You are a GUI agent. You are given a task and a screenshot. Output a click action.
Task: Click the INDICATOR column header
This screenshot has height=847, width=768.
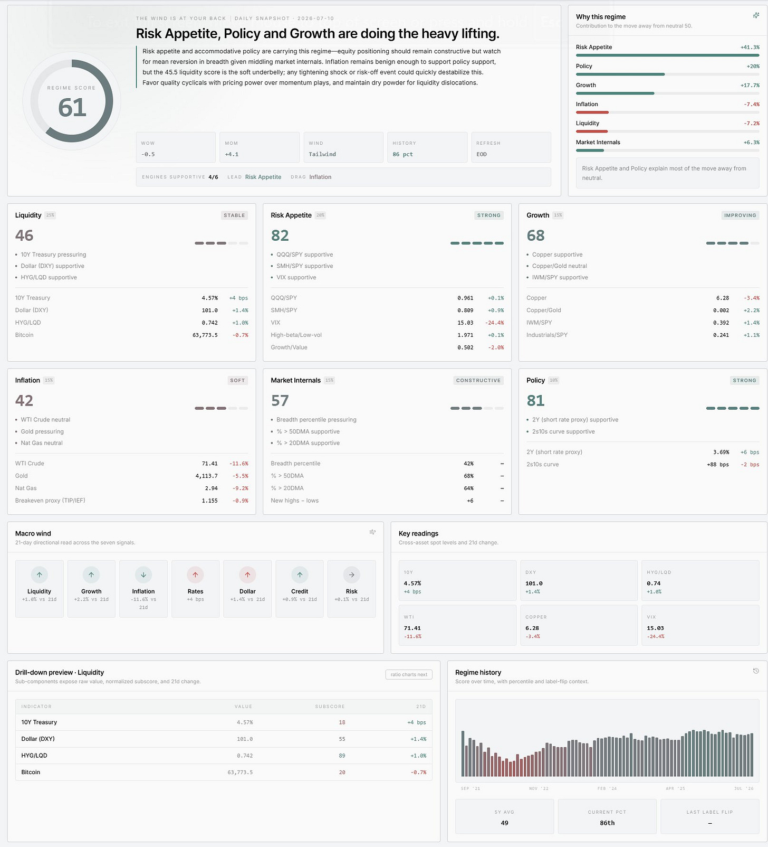point(36,707)
